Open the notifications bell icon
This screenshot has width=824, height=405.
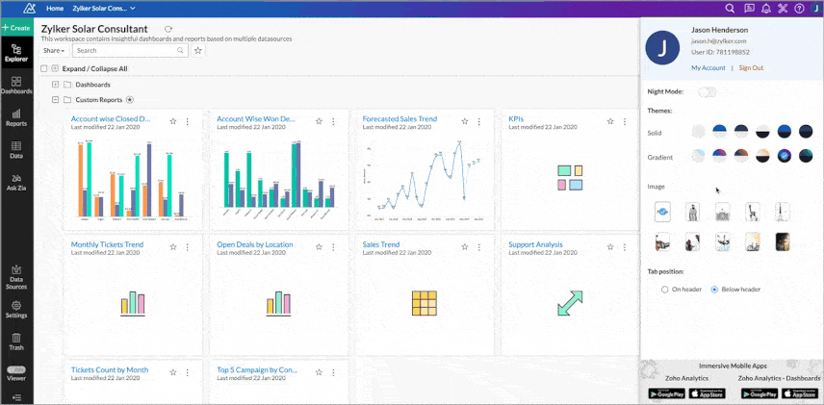click(765, 8)
